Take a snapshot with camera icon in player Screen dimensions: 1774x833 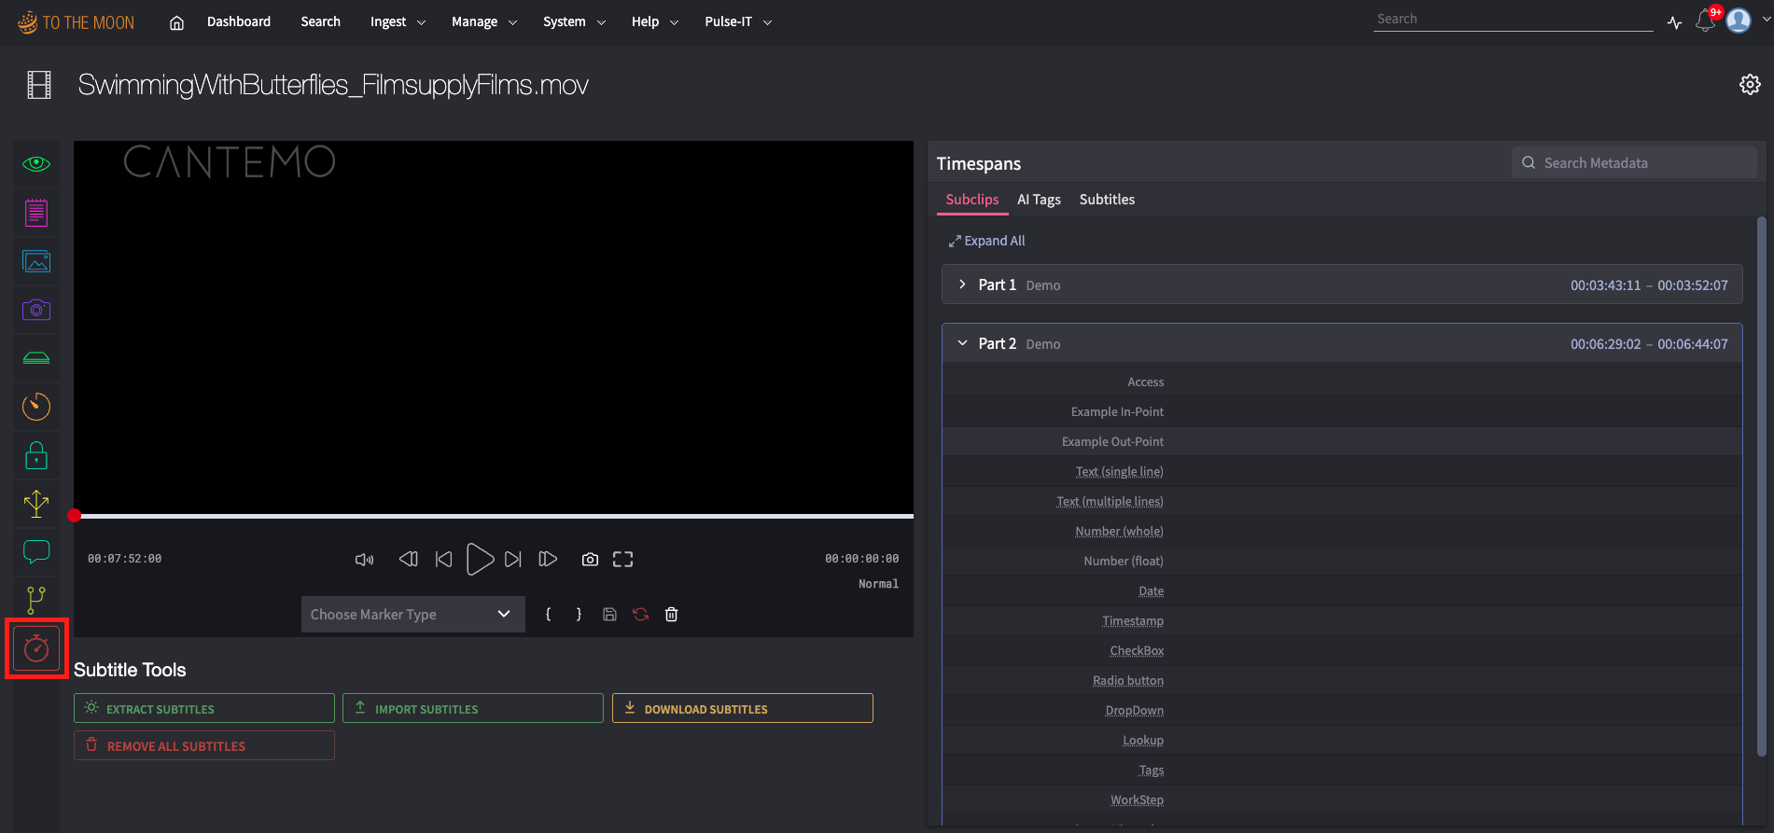point(590,560)
